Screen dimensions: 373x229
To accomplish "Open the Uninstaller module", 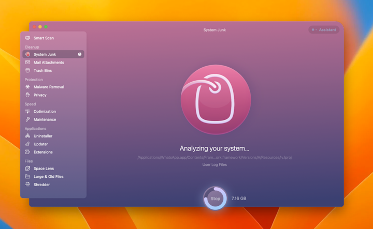I will (53, 136).
